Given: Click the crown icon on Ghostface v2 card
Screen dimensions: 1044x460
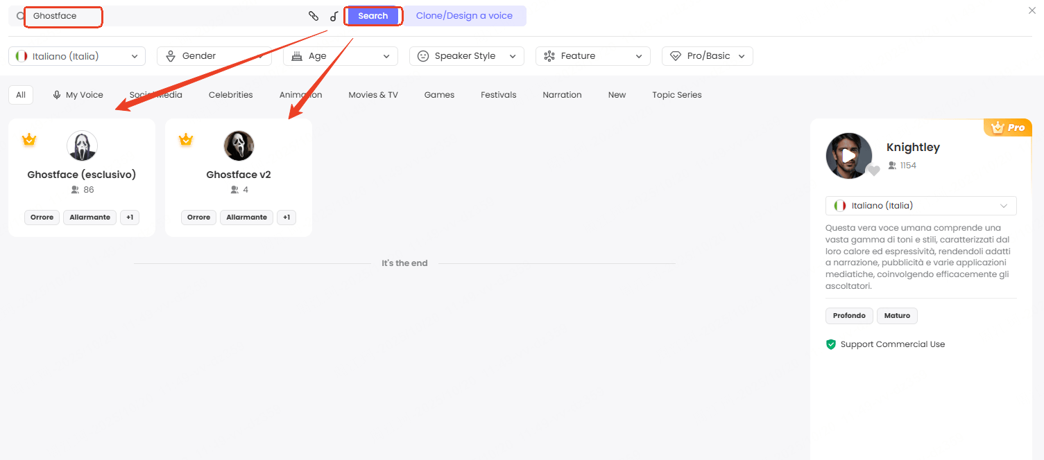Looking at the screenshot, I should point(186,139).
